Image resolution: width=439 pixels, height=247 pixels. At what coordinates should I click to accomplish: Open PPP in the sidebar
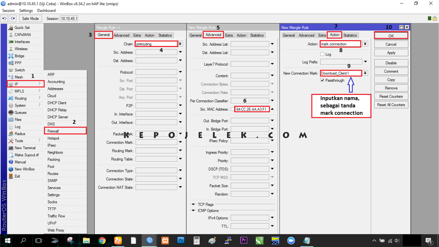click(x=18, y=63)
